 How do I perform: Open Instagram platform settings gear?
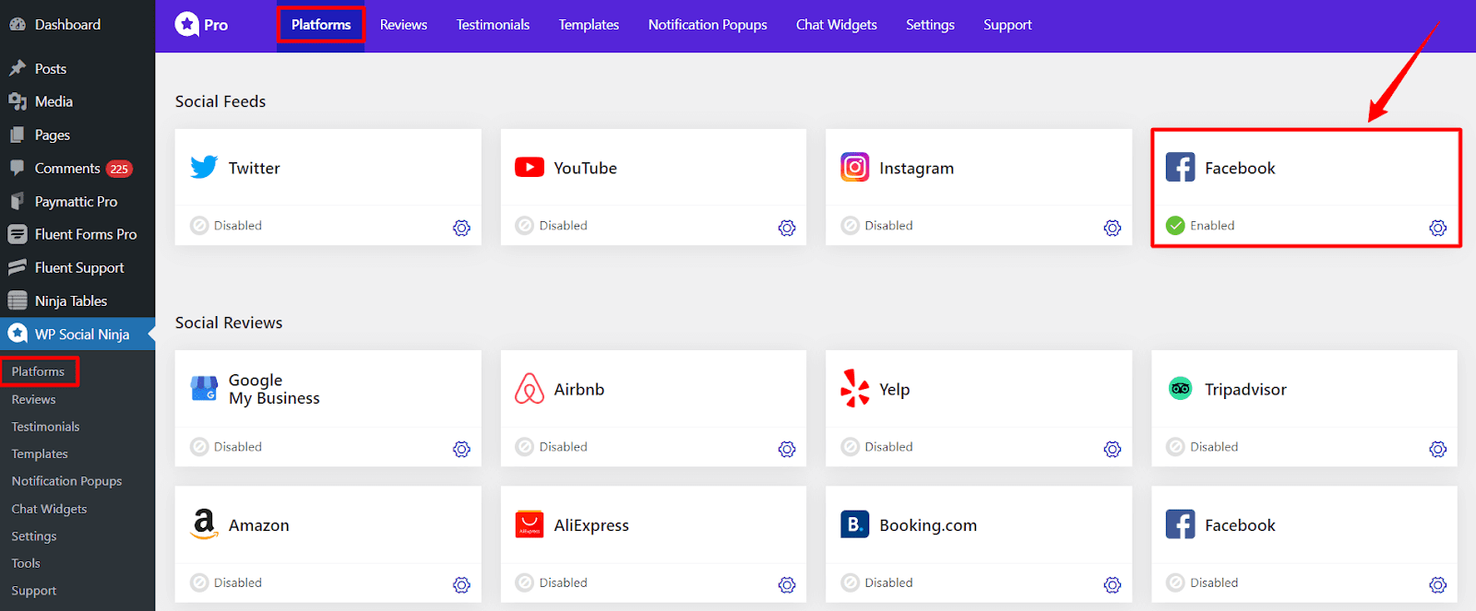point(1113,228)
